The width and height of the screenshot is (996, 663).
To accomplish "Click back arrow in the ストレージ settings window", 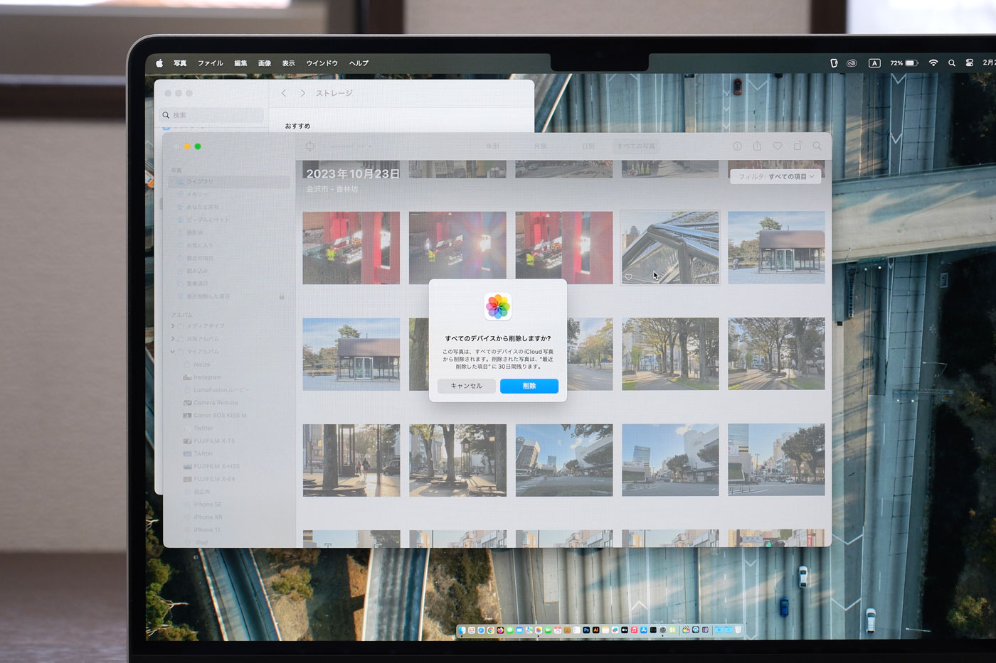I will [x=284, y=93].
